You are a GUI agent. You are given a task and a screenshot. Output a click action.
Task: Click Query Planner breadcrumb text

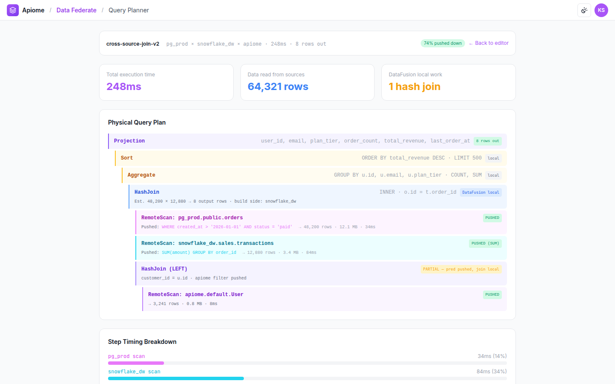click(x=129, y=10)
